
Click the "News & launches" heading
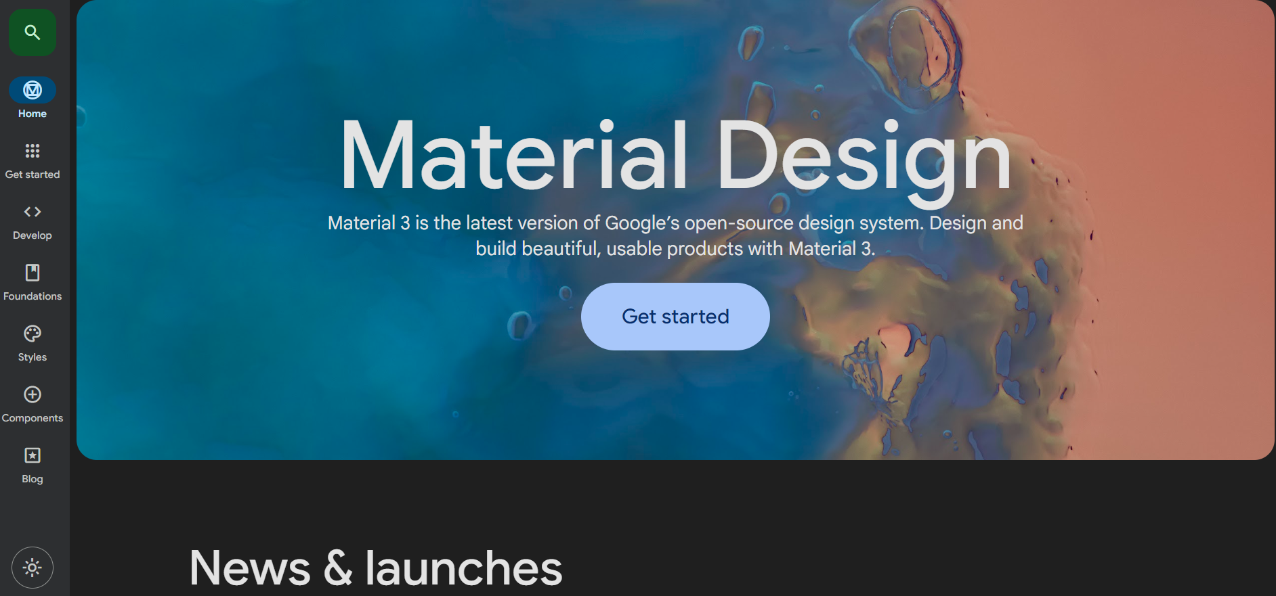[376, 568]
